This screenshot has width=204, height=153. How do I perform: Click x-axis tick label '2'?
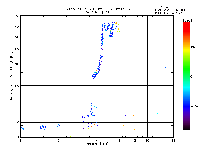59,141
